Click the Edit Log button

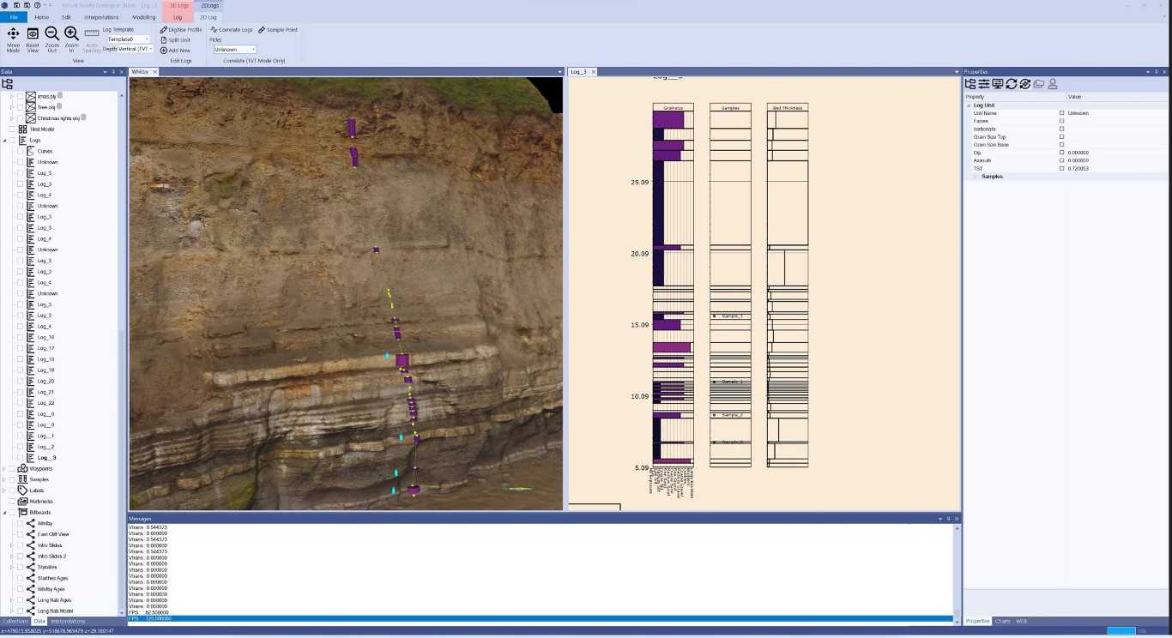point(179,60)
